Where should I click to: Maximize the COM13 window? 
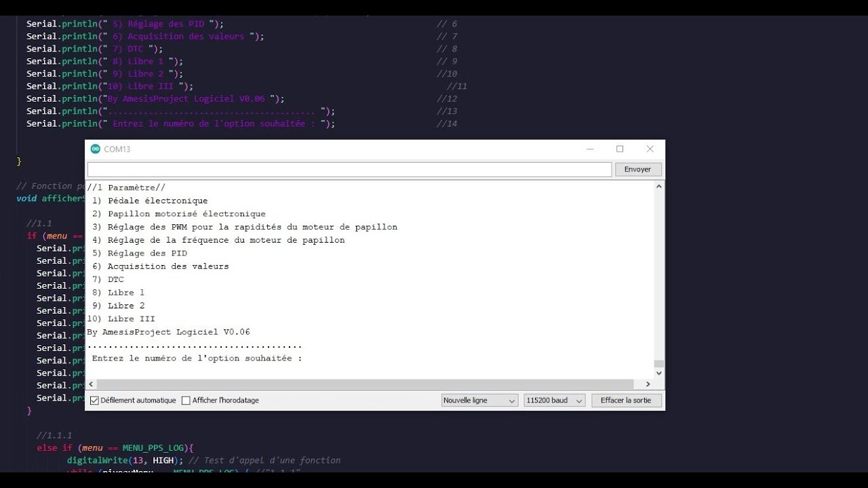620,149
